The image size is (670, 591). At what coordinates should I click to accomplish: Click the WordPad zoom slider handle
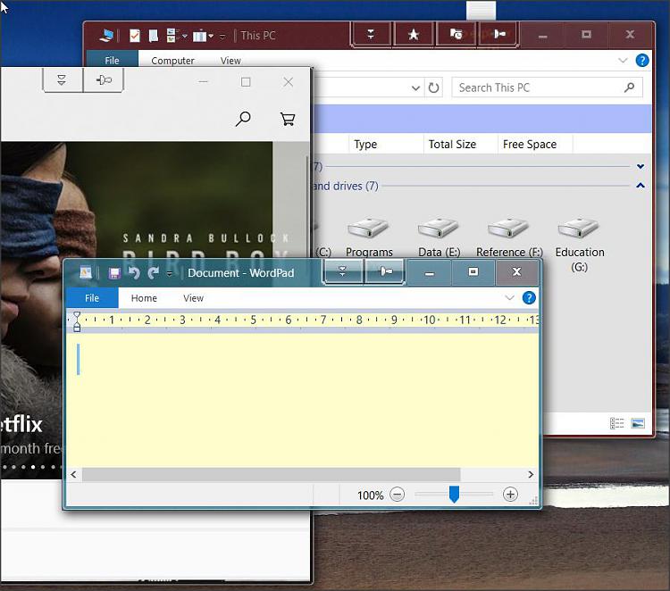[x=454, y=494]
